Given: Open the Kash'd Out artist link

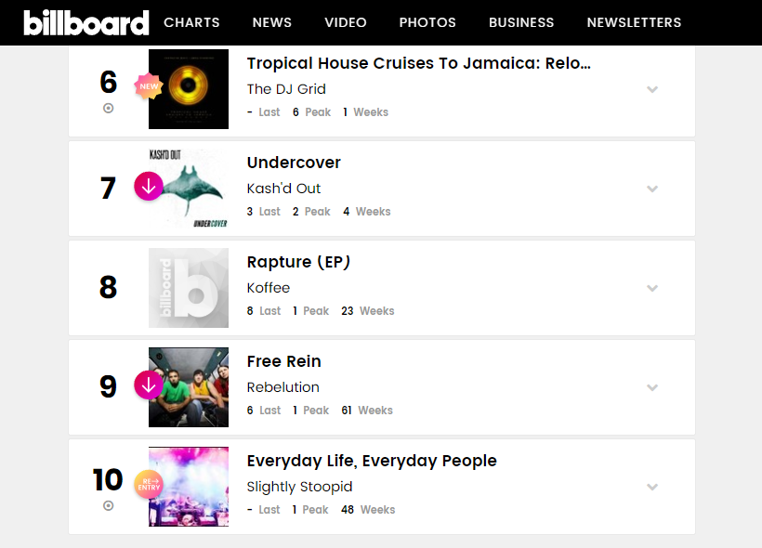Looking at the screenshot, I should coord(283,189).
